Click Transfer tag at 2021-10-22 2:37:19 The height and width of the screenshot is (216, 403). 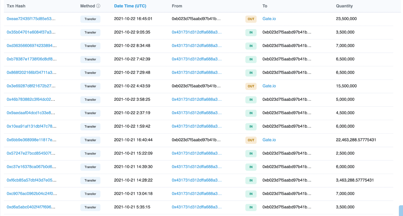[x=90, y=113]
